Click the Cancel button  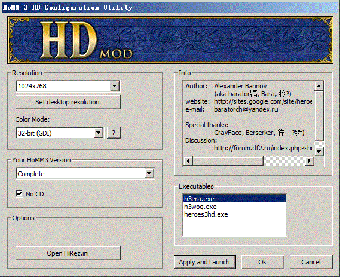click(x=311, y=262)
